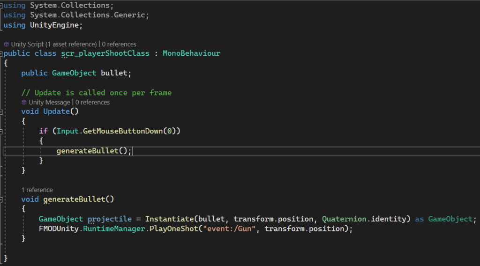Click the scr_playerShootClass class name
The height and width of the screenshot is (266, 480).
(105, 53)
